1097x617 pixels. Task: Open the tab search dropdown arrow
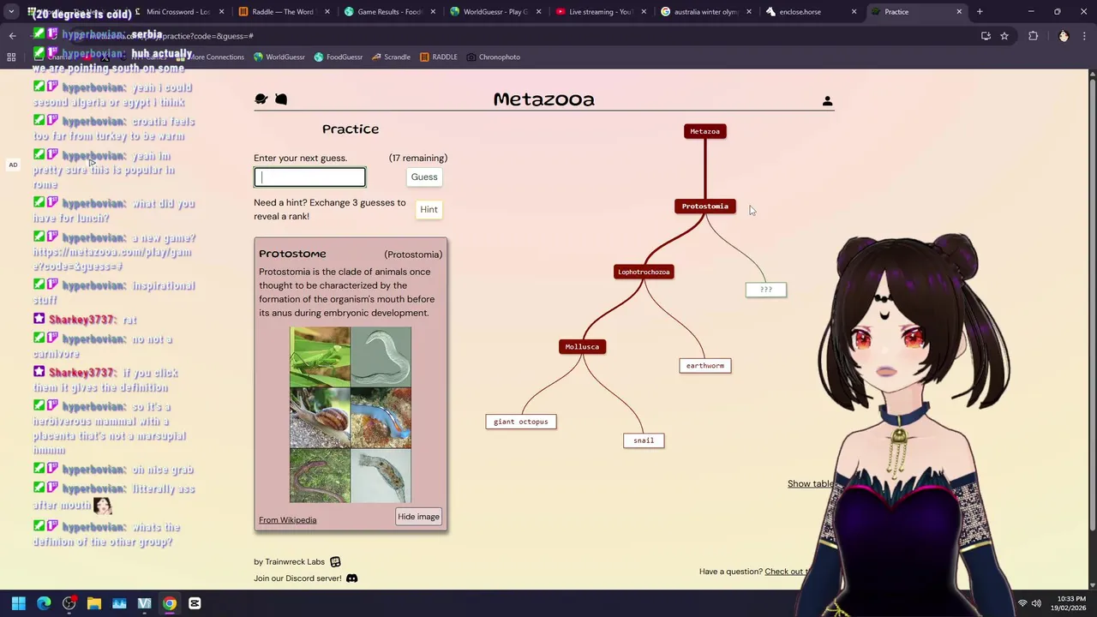pyautogui.click(x=11, y=12)
